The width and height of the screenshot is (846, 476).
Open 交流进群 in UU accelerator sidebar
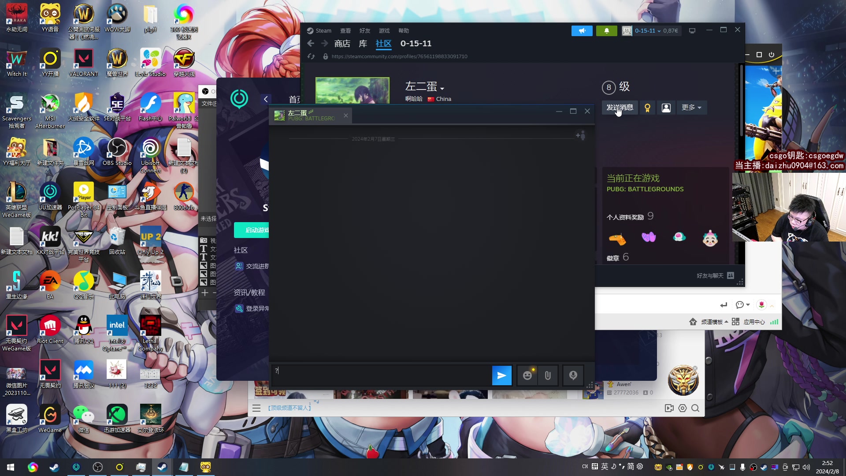[252, 266]
